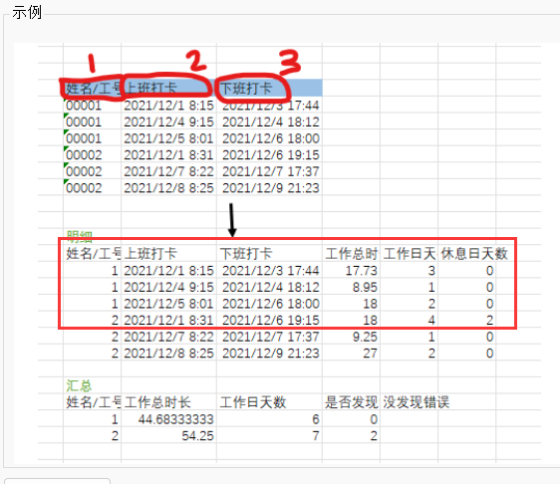This screenshot has width=560, height=484.
Task: Click the 没发现错误 text cell
Action: click(417, 402)
